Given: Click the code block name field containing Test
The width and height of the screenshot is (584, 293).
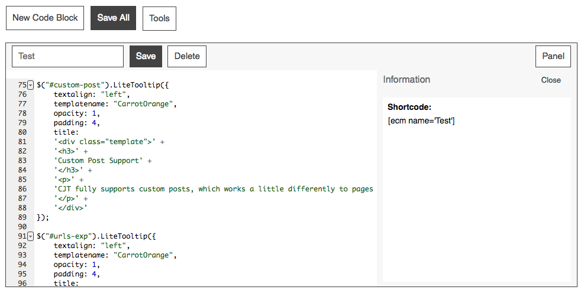Looking at the screenshot, I should (67, 57).
